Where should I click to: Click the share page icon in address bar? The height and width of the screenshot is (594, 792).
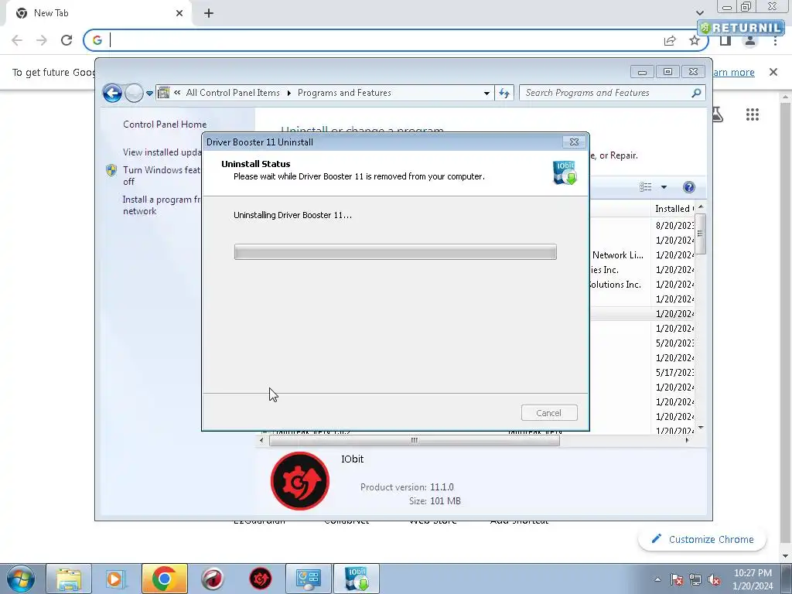click(670, 40)
